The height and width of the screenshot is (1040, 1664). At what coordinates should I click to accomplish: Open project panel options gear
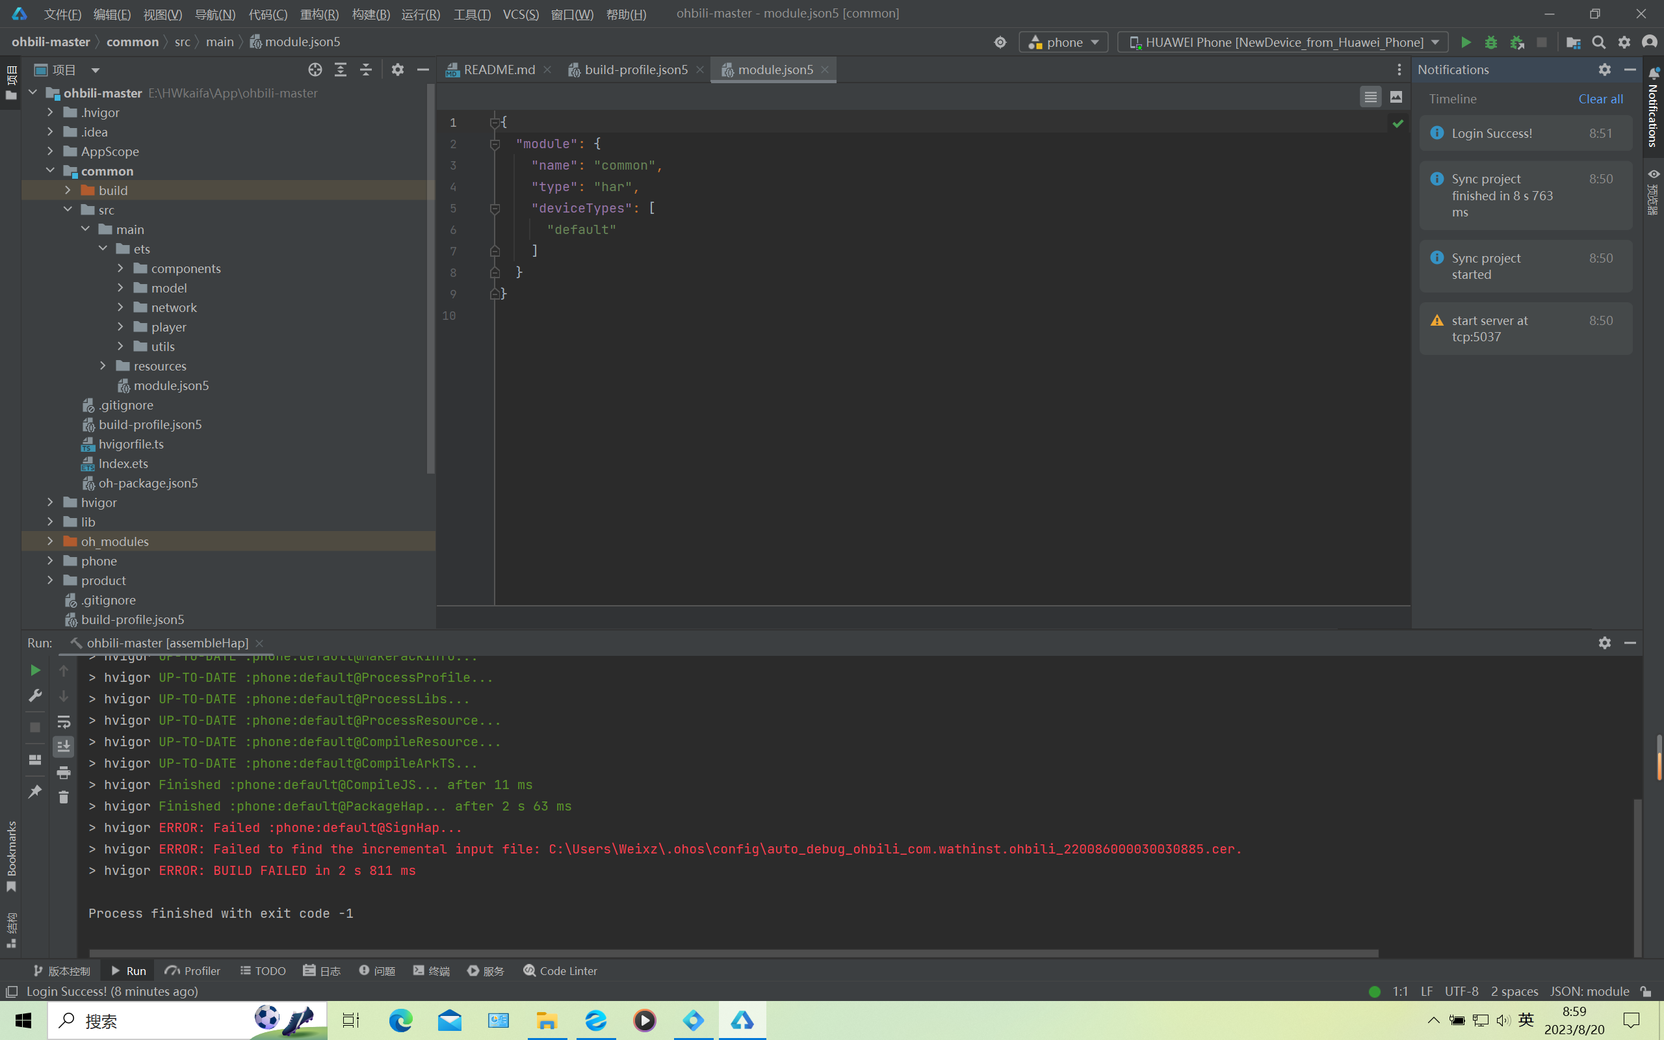pos(397,70)
